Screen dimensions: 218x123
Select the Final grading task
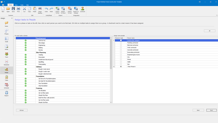(x=63, y=64)
